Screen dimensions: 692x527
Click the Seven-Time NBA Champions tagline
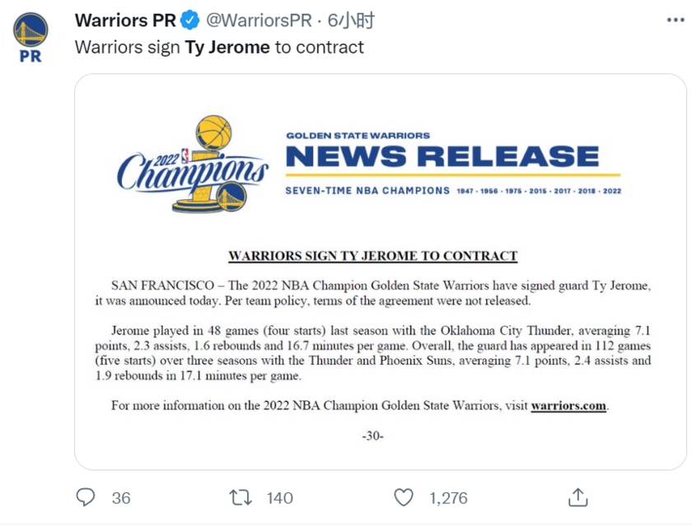point(367,190)
